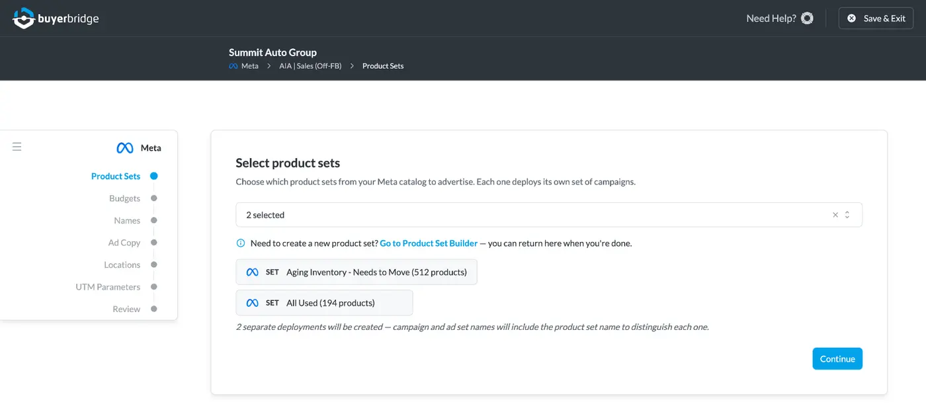Screen dimensions: 926x406
Task: Select Aging Inventory - Needs to Move set
Action: point(357,272)
